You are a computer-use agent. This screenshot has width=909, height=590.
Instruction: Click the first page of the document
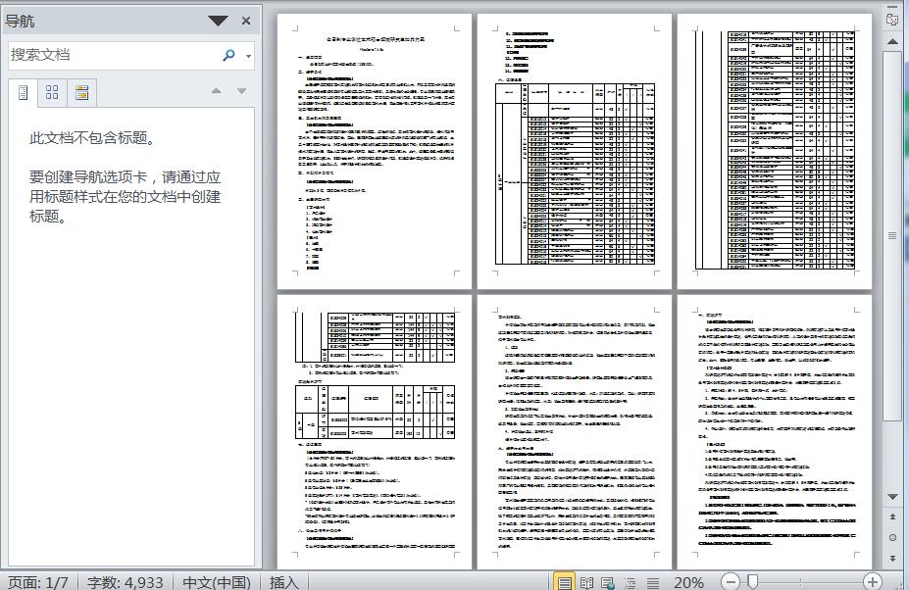[375, 151]
